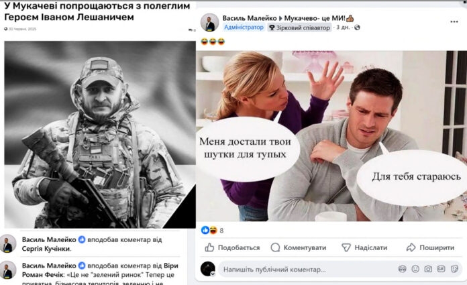The image size is (467, 285).
Task: Click the thumbs-up Like icon under the post
Action: pyautogui.click(x=209, y=247)
